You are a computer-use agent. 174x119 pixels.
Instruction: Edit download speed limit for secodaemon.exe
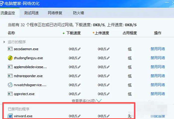pos(79,49)
